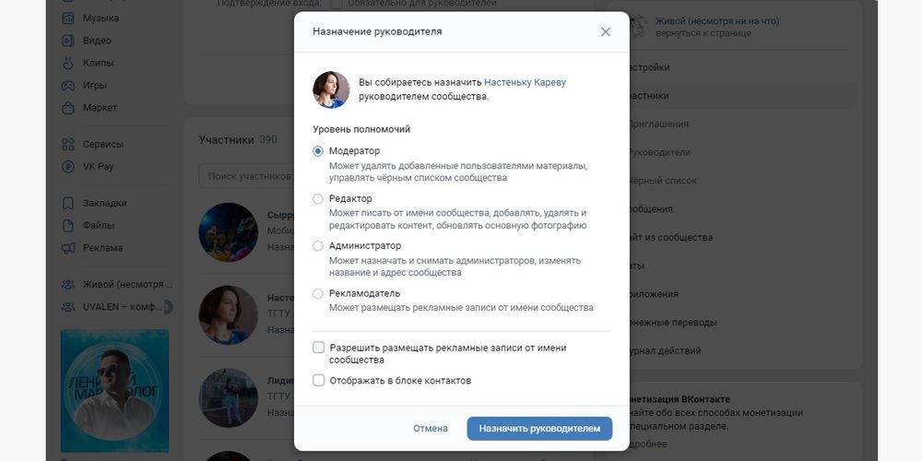Click the Видео sidebar icon
The height and width of the screenshot is (461, 922).
point(68,41)
